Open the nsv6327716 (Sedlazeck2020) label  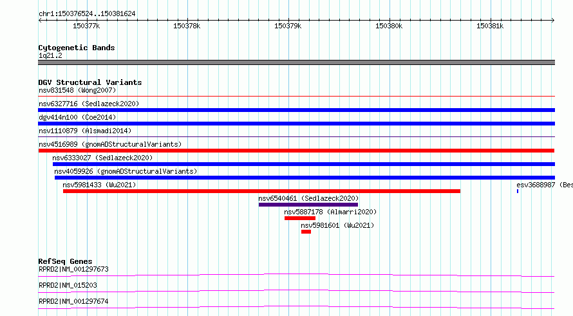pyautogui.click(x=89, y=104)
